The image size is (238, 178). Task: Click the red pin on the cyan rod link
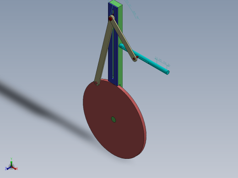134,58
